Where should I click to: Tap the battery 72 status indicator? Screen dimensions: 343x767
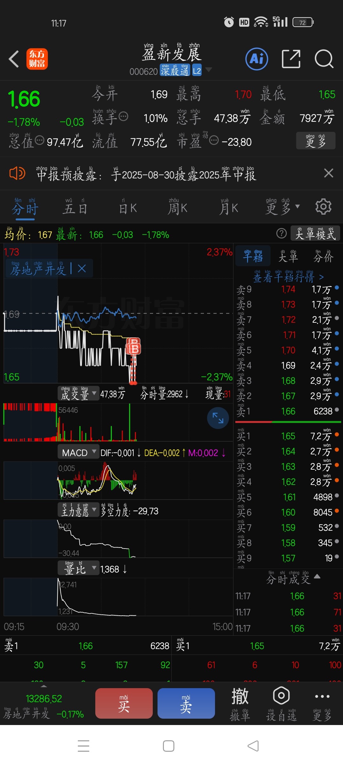(303, 22)
